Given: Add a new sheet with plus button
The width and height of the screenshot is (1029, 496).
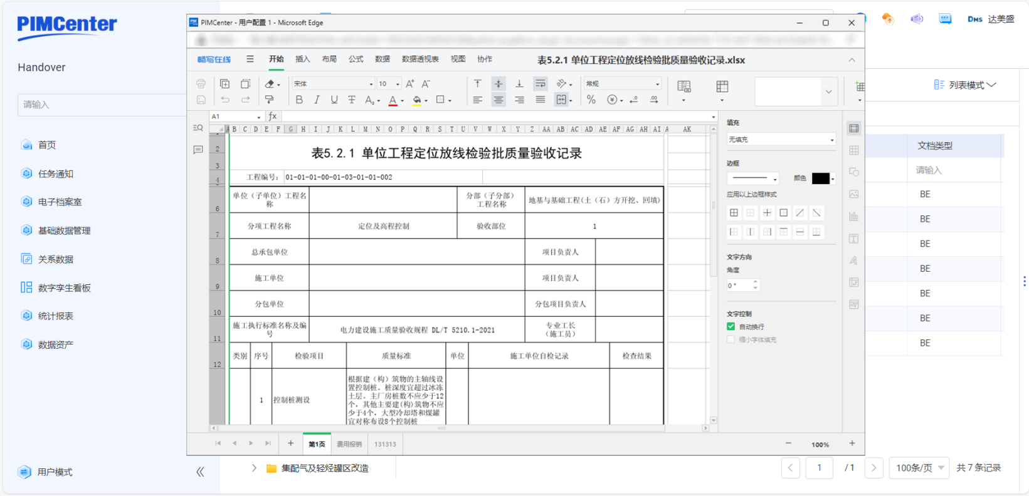Looking at the screenshot, I should pyautogui.click(x=290, y=443).
